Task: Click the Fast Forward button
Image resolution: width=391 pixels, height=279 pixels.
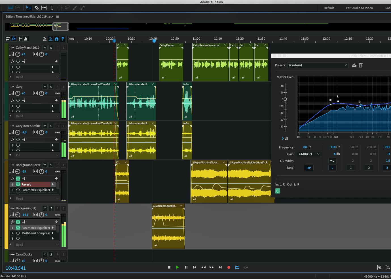Action: [212, 267]
